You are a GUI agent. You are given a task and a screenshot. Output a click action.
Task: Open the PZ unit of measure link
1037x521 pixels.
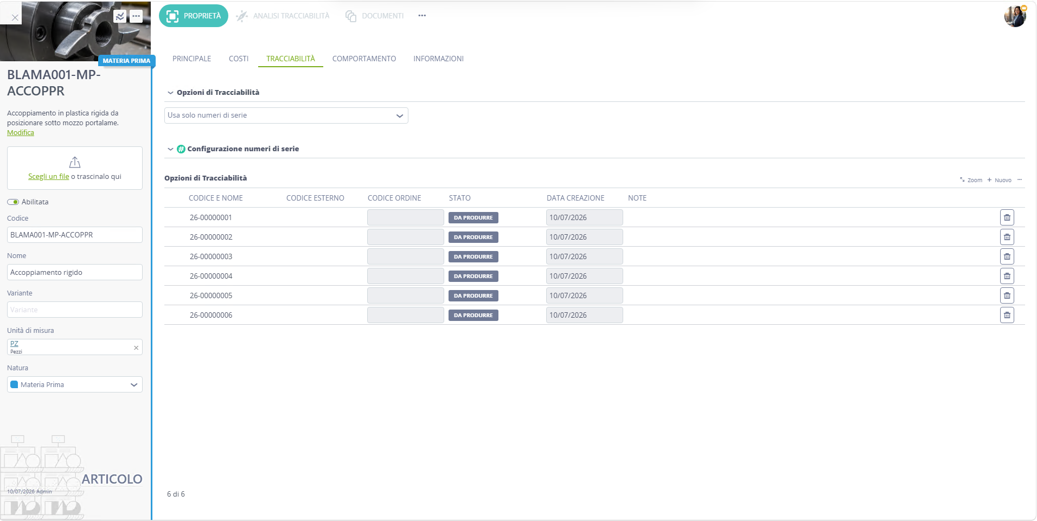14,344
